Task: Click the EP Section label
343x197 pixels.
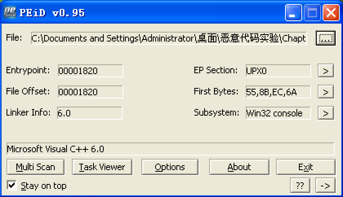Action: click(216, 70)
